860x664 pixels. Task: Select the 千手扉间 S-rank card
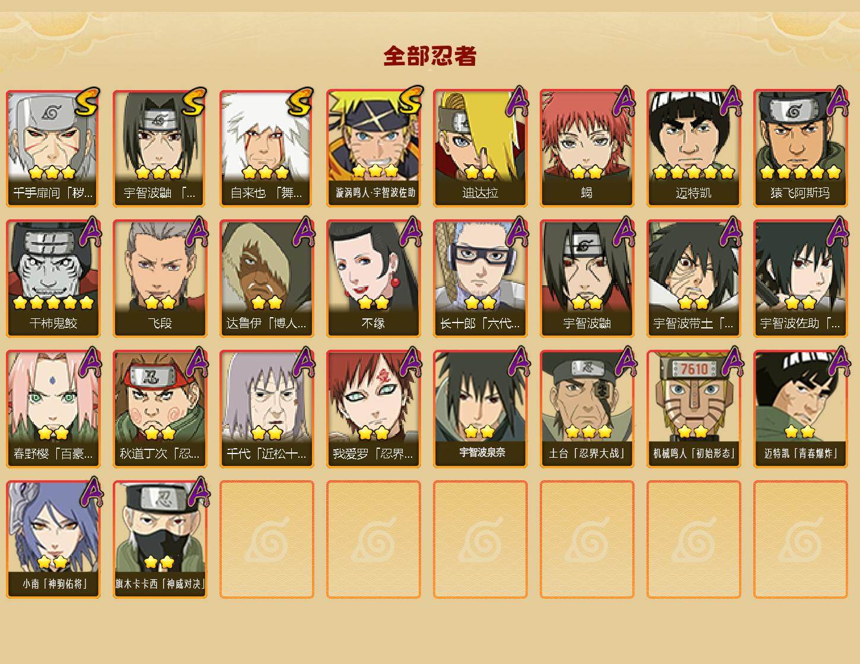[53, 148]
